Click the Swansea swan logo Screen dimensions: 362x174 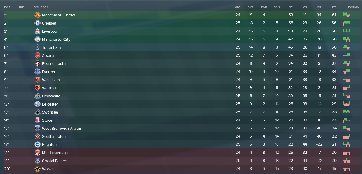tap(37, 112)
